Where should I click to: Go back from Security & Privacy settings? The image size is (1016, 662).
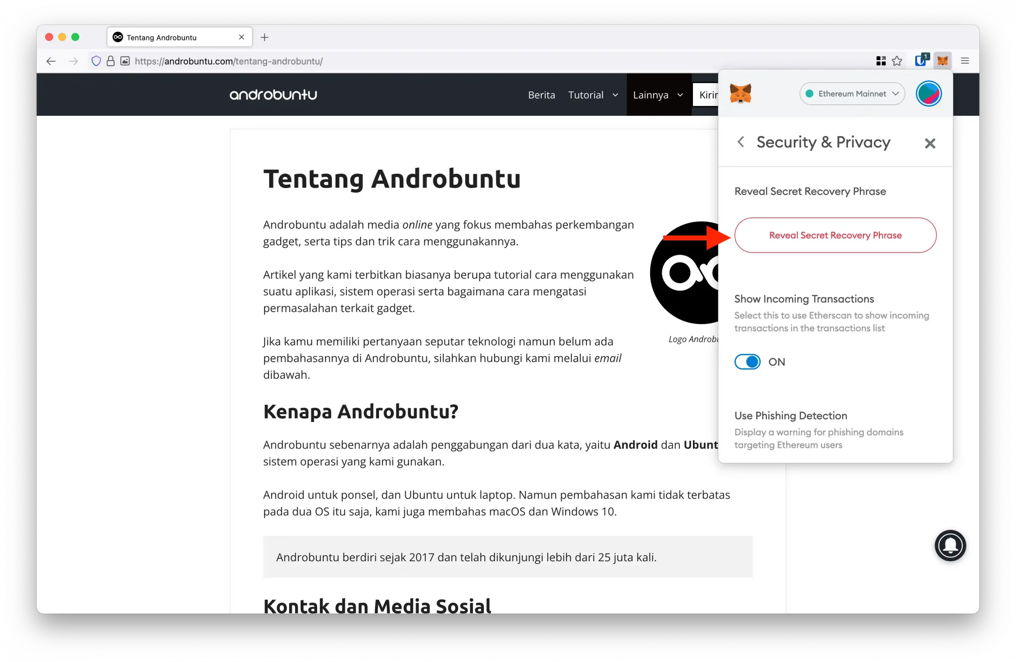[x=741, y=142]
